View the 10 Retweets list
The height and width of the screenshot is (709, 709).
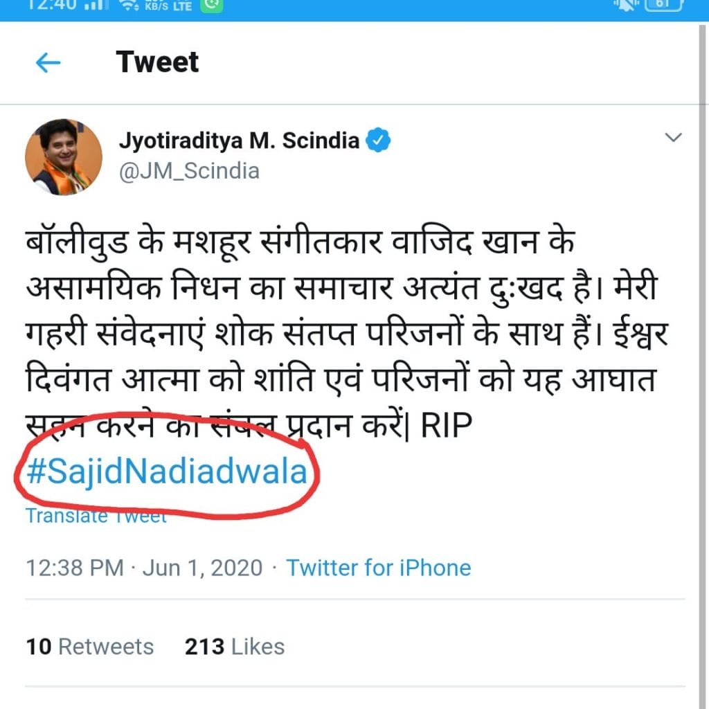(90, 647)
